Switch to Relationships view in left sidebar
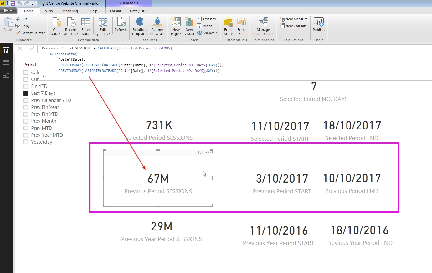This screenshot has height=273, width=432. pos(6,76)
